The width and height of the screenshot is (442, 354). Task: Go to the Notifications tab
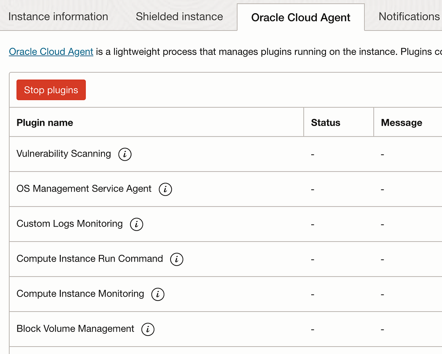click(409, 17)
